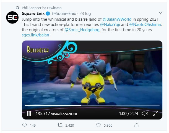
Task: Pause the video with the pause button
Action: 29,113
